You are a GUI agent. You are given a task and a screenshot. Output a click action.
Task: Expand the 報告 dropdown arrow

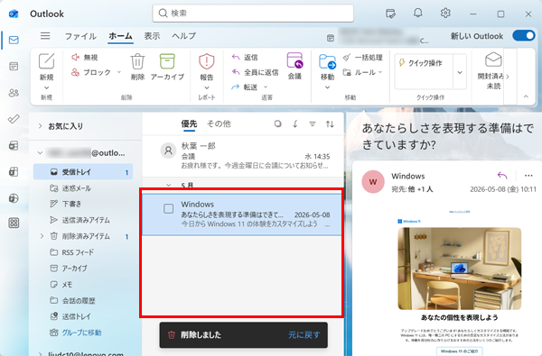tap(206, 88)
